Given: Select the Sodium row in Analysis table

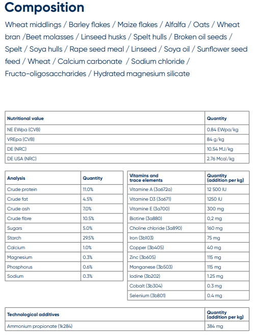Looking at the screenshot, I should [x=64, y=276].
